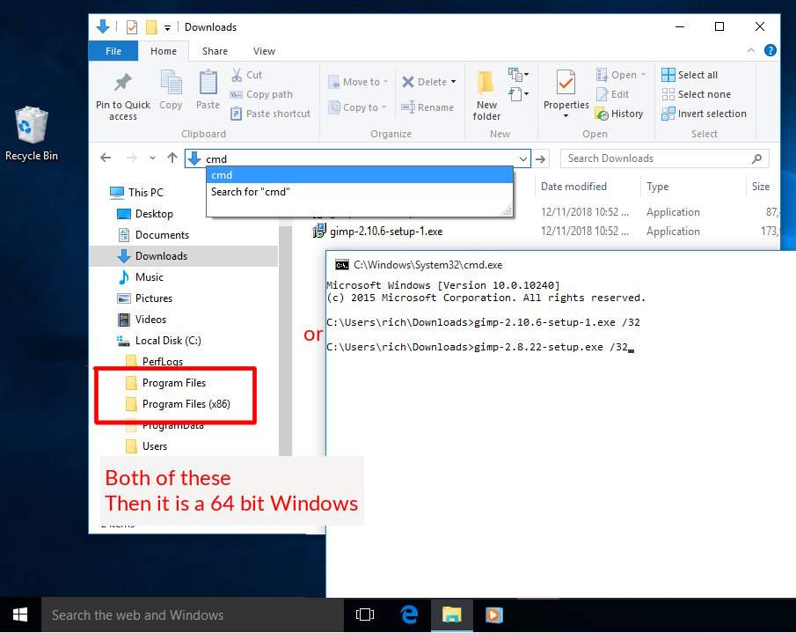Sort by Type column header
Screen dimensions: 796x633
pyautogui.click(x=657, y=187)
